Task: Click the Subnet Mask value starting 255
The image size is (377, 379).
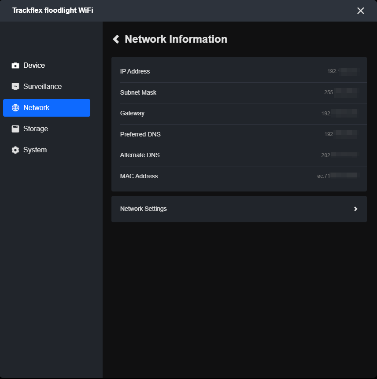Action: click(341, 92)
